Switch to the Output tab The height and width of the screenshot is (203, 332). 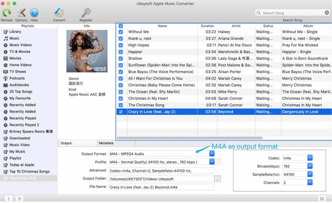point(78,143)
